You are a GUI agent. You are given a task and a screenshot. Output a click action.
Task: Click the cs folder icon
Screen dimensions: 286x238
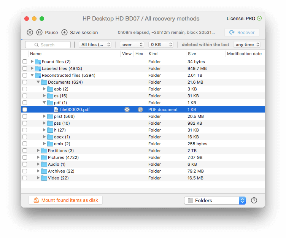tap(50, 96)
